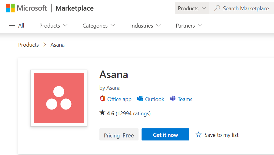Open the Outlook link
274x155 pixels.
(155, 99)
